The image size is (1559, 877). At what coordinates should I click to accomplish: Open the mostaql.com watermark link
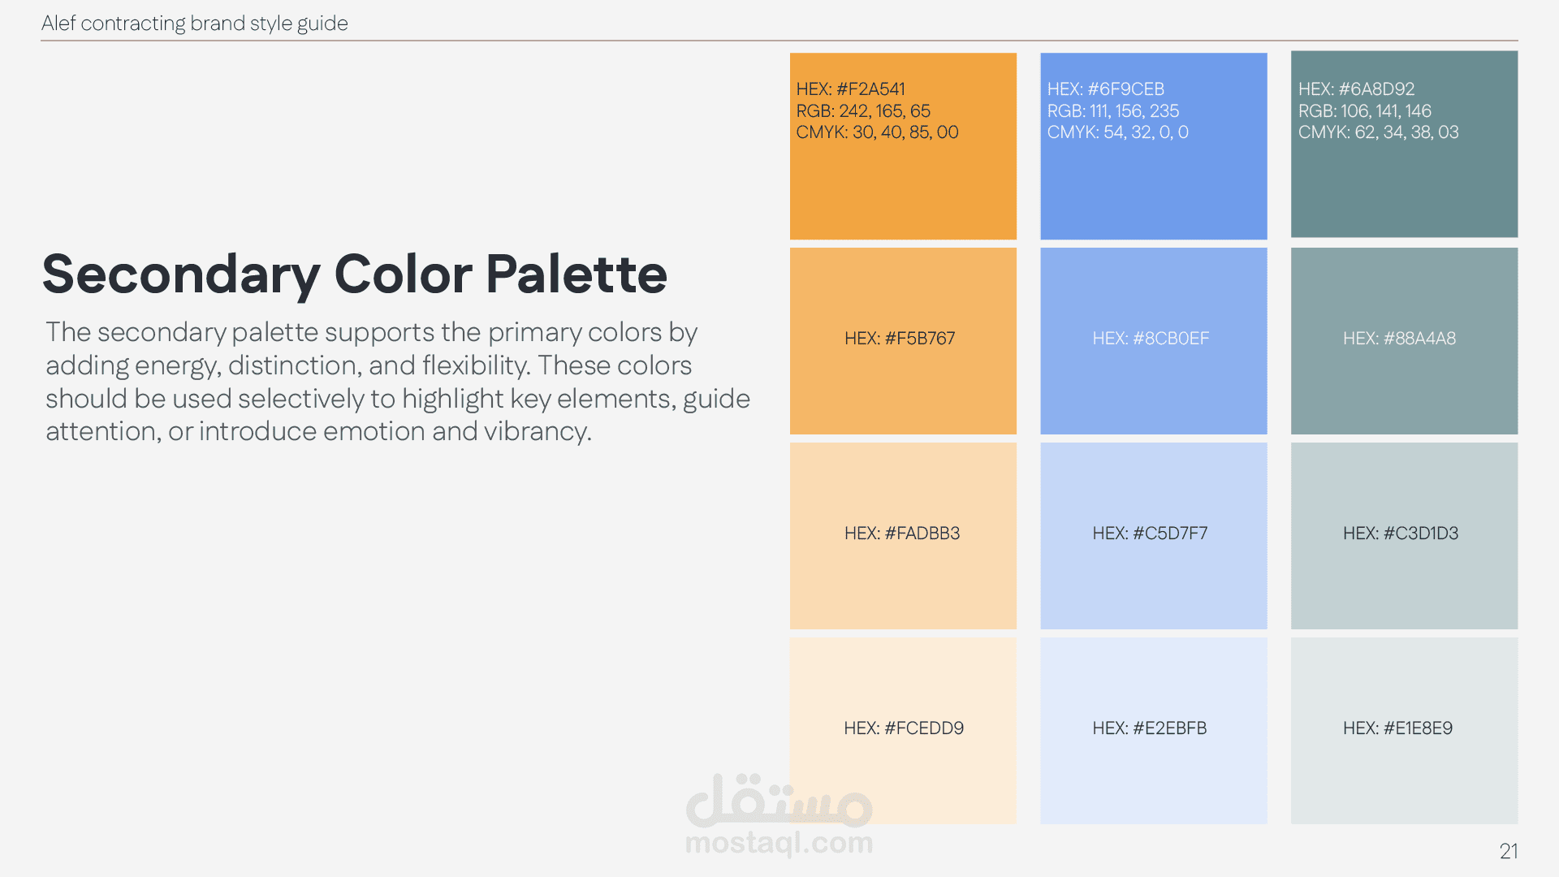[779, 843]
